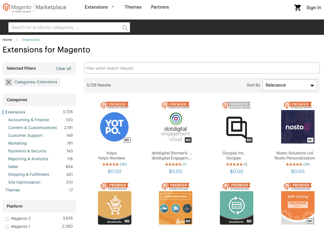324x231 pixels.
Task: Select Themes category in sidebar
Action: coord(13,190)
